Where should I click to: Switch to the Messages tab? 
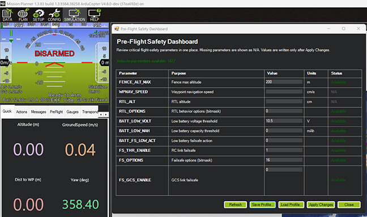(39, 112)
